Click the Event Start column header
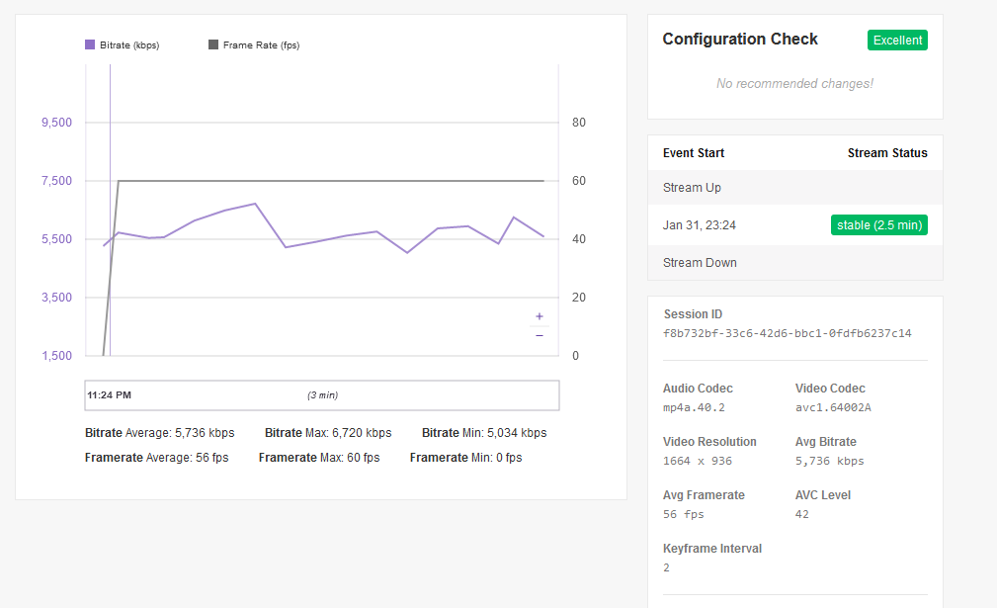 (693, 153)
